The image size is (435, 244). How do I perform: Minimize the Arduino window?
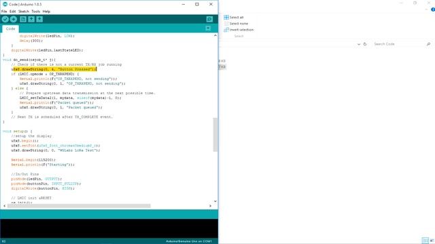point(184,4)
